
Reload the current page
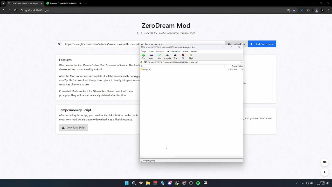point(15,10)
